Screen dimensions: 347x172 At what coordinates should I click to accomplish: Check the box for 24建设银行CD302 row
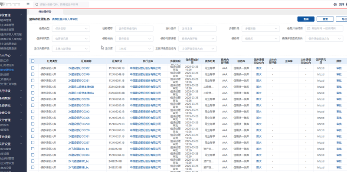pyautogui.click(x=33, y=68)
